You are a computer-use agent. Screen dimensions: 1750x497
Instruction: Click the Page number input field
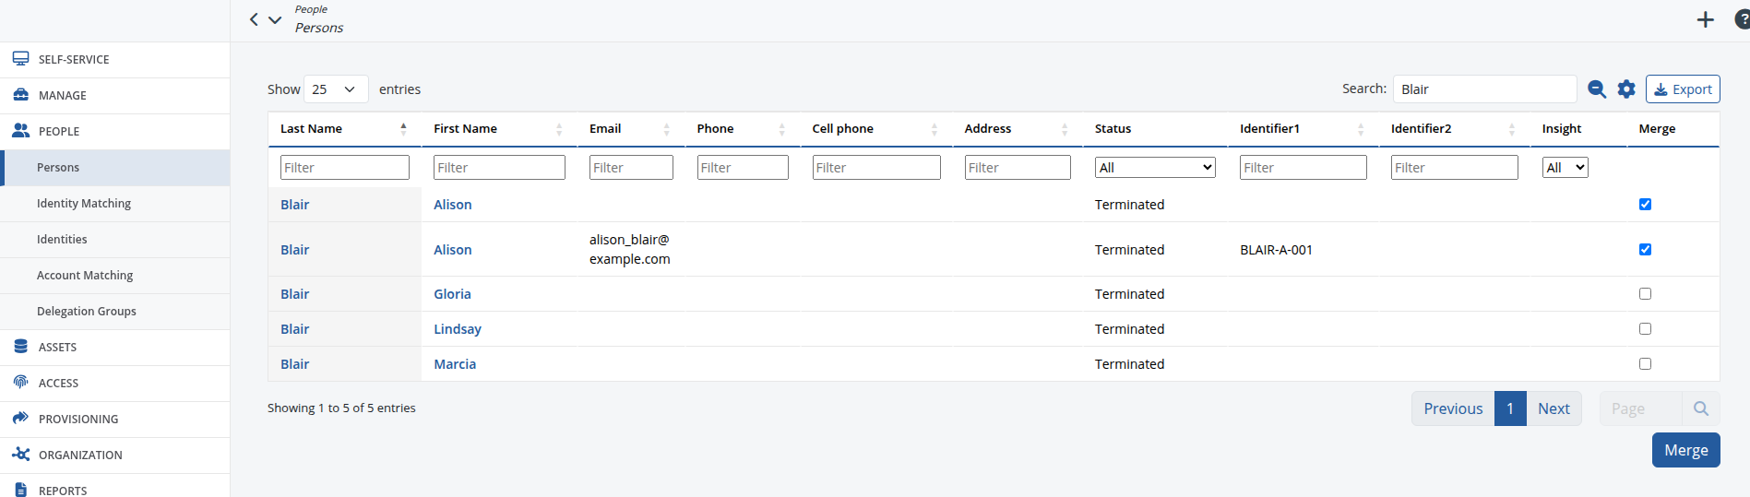click(x=1641, y=408)
